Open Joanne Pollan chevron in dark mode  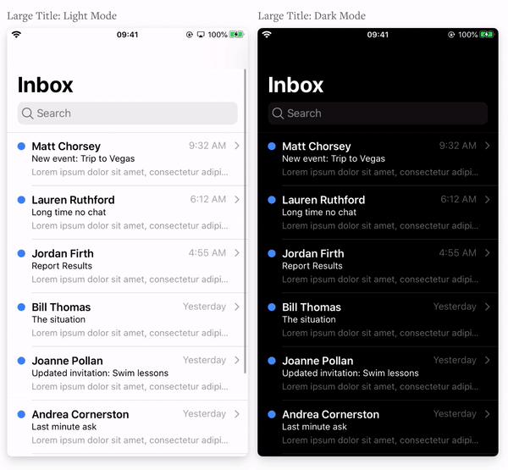coord(488,360)
